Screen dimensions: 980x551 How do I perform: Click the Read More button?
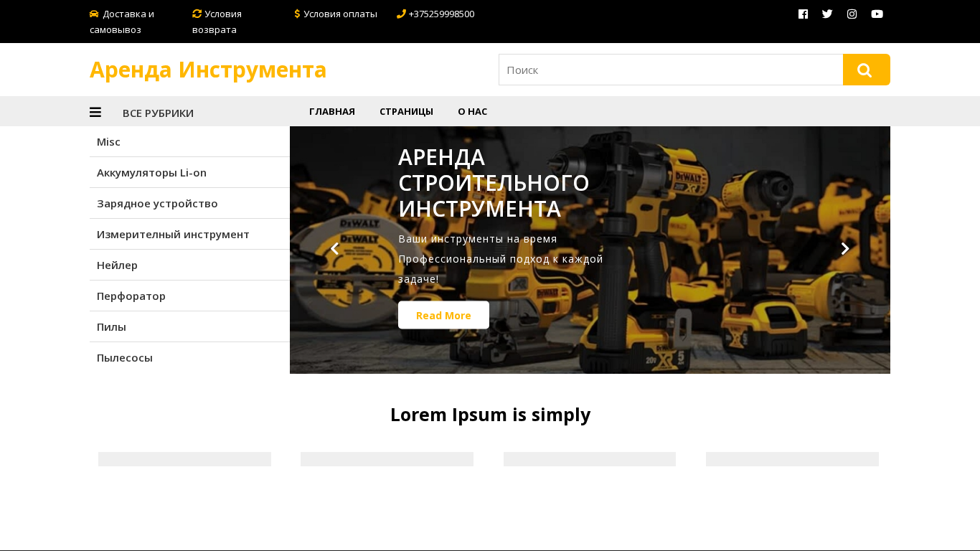[x=443, y=315]
